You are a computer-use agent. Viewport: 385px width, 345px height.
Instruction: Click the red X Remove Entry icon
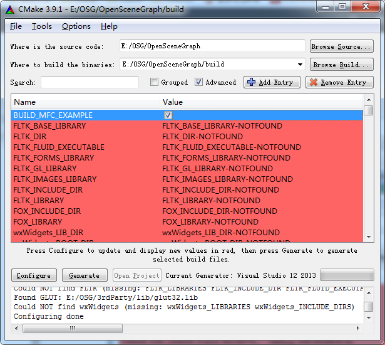tap(313, 82)
